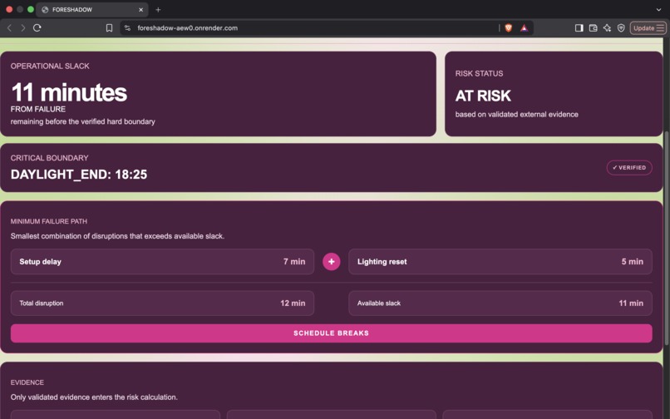The image size is (670, 419).
Task: Click the pink plus icon between disruptions
Action: (331, 261)
